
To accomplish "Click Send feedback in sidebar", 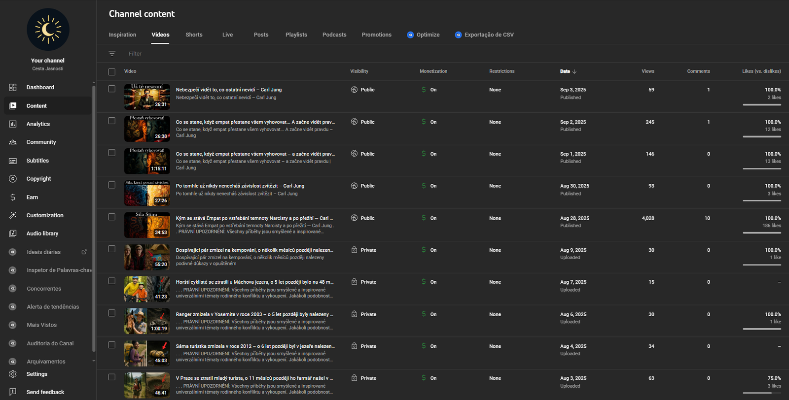I will (45, 392).
